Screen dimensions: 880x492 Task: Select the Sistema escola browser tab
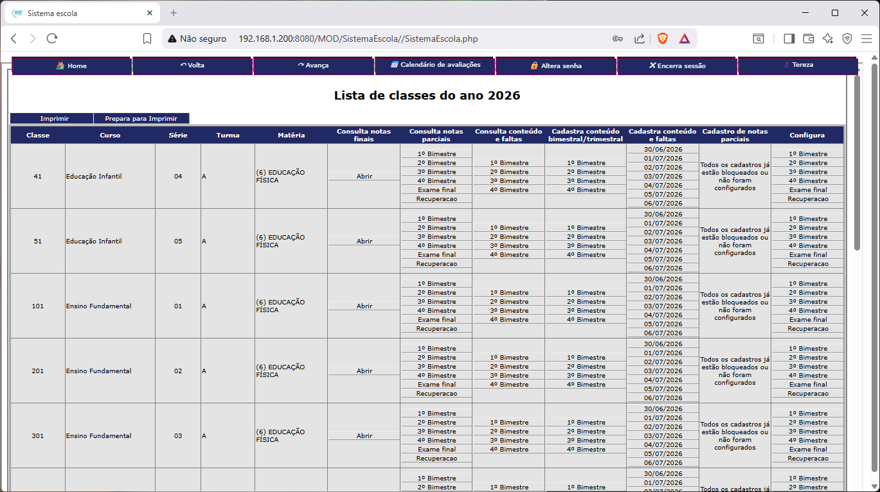[x=82, y=13]
